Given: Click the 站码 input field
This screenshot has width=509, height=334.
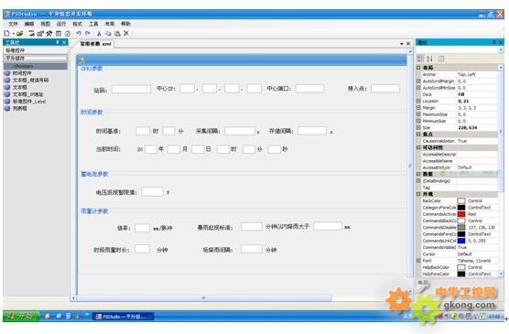Looking at the screenshot, I should (x=131, y=89).
